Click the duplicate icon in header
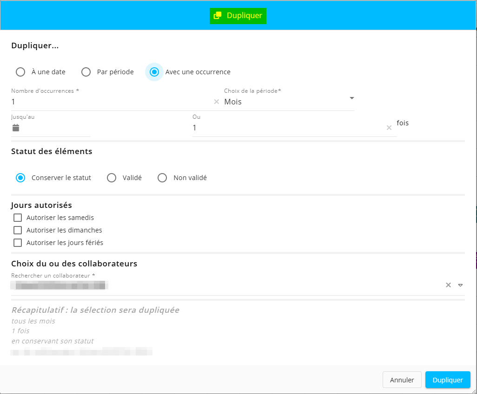 (x=217, y=16)
